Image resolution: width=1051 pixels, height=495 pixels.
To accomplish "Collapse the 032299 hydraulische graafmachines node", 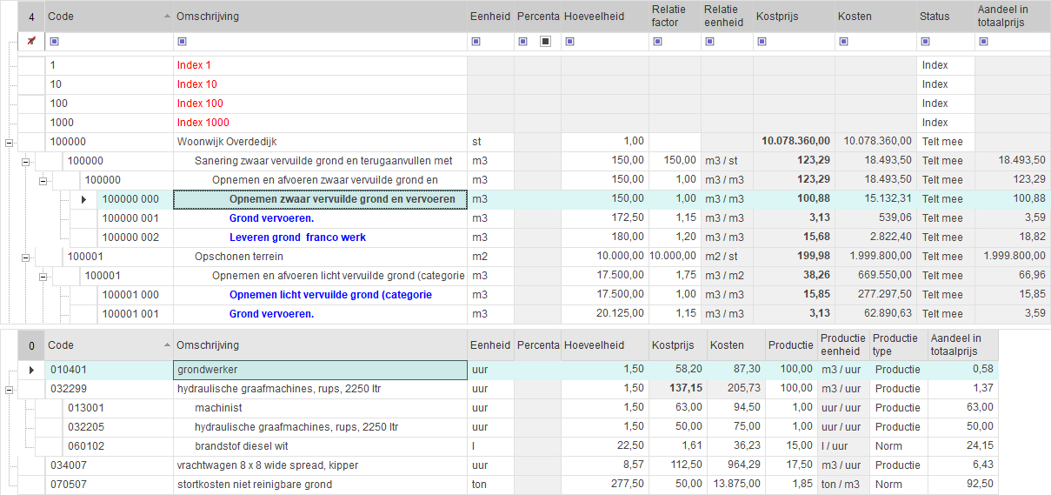I will [x=9, y=389].
